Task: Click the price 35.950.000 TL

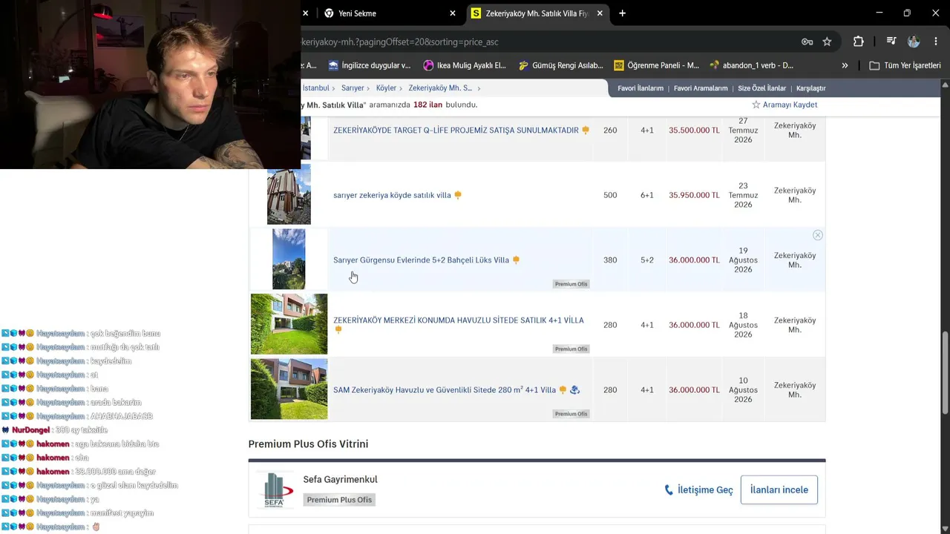Action: point(694,195)
